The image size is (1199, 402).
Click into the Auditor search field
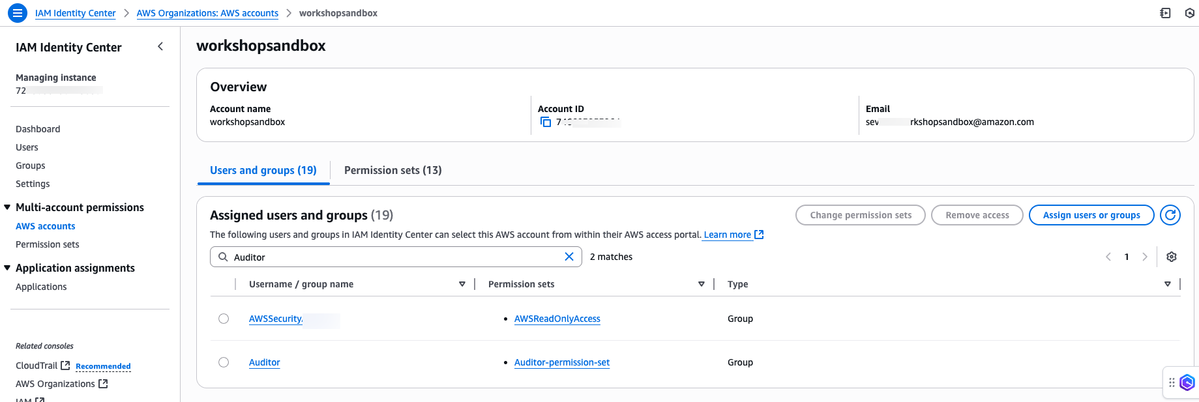391,257
